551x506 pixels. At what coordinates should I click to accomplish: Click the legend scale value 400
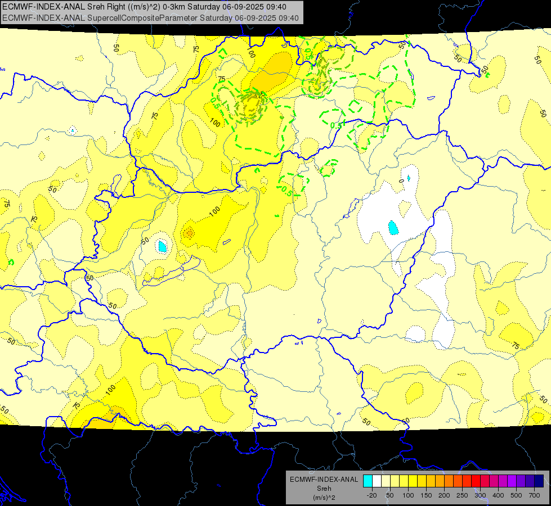498,495
